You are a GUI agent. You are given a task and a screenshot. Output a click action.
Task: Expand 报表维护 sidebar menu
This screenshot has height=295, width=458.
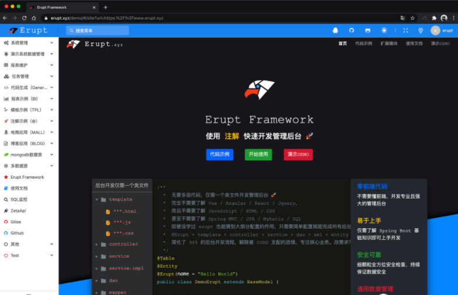click(29, 65)
